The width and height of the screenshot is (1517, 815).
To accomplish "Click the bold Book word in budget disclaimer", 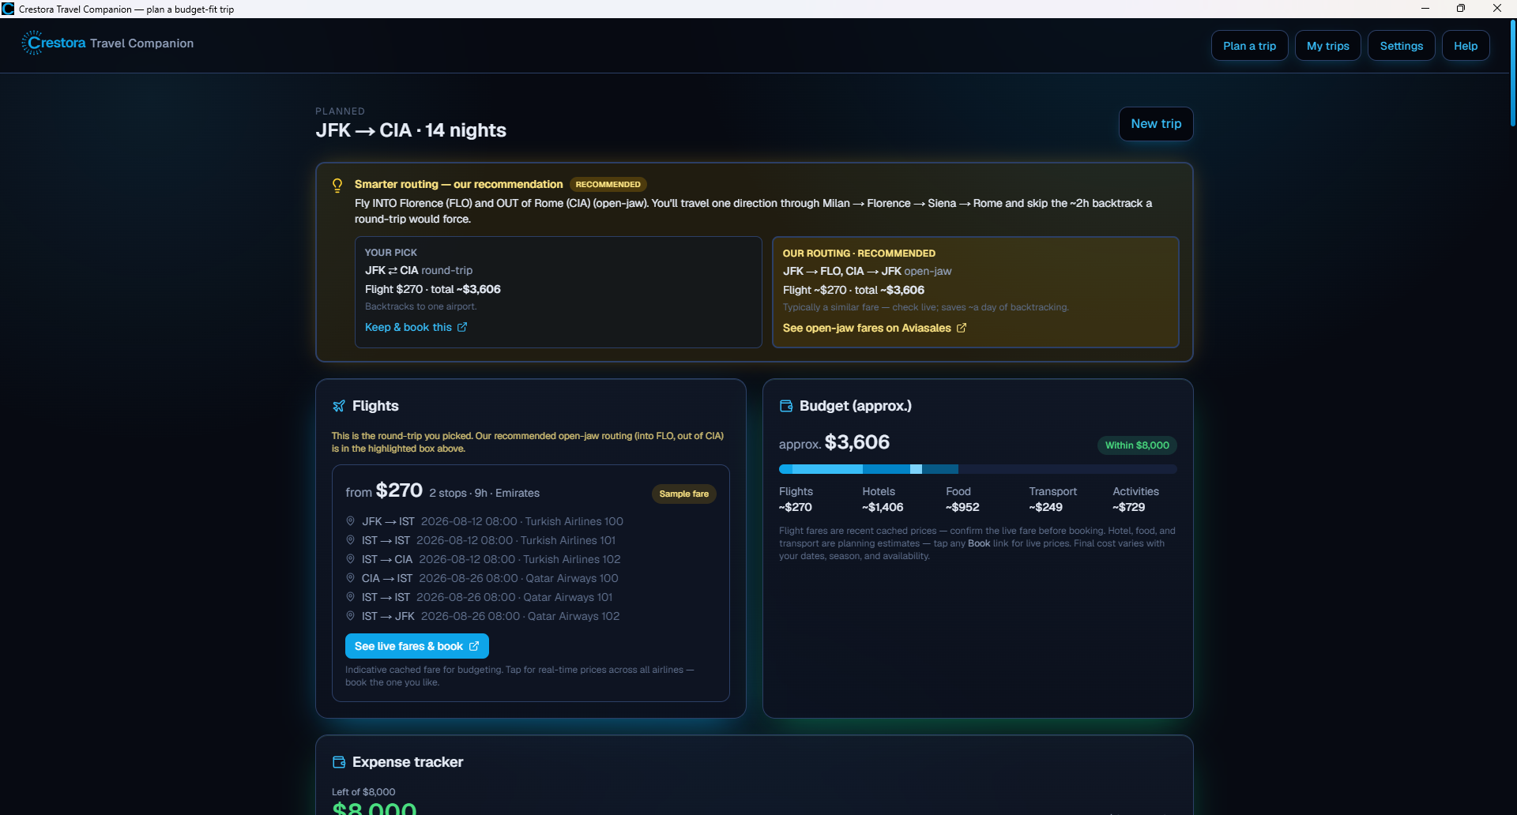I will click(979, 543).
